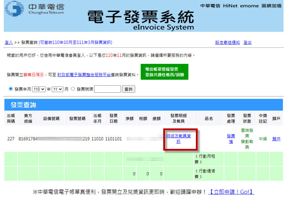This screenshot has width=287, height=198.
Task: Click the Chunghwa Telecom logo
Action: click(x=34, y=9)
